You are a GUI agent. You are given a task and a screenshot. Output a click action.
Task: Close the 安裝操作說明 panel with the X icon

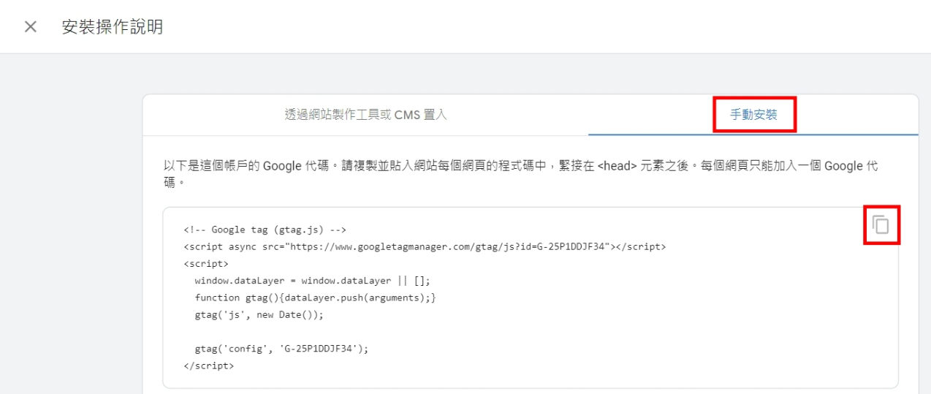click(30, 27)
